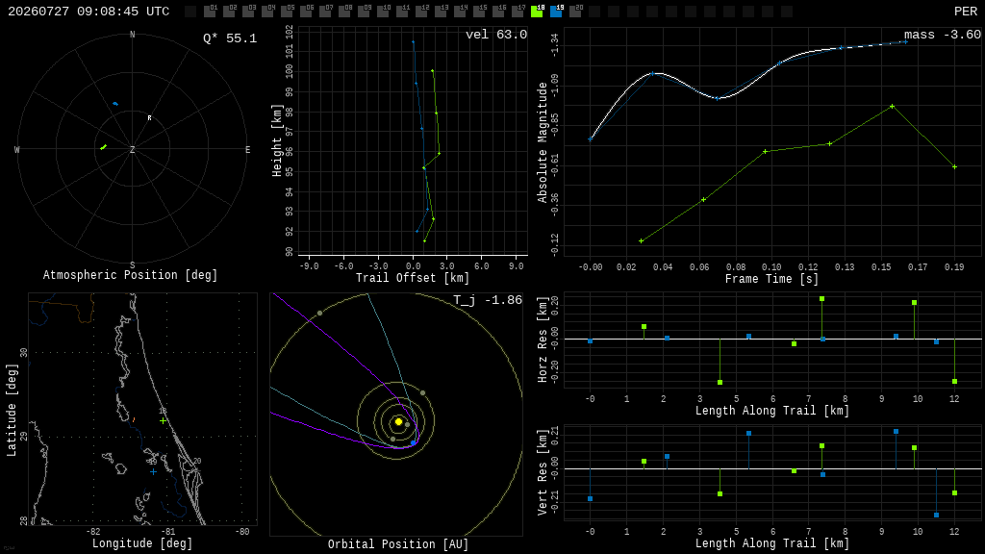The image size is (985, 554).
Task: Click the yellow Sun in orbital plot
Action: pos(398,421)
